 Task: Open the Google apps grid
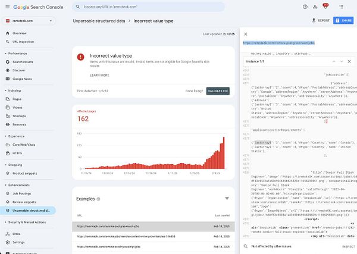[341, 7]
